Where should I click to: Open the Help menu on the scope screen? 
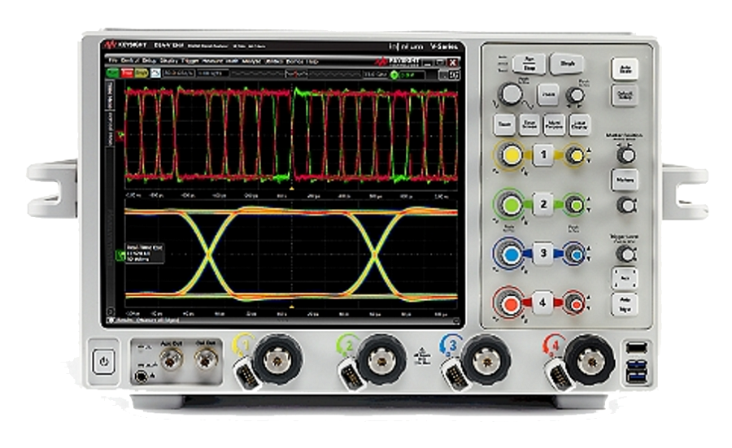pyautogui.click(x=313, y=61)
